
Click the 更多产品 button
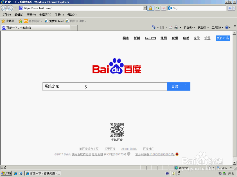pos(223,38)
